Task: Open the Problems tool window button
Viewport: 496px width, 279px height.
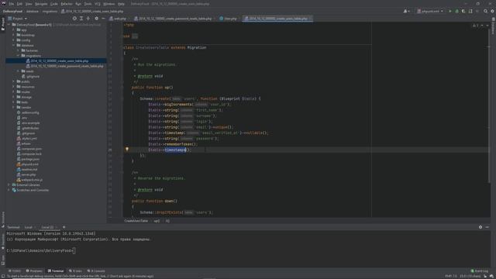Action: pos(34,271)
